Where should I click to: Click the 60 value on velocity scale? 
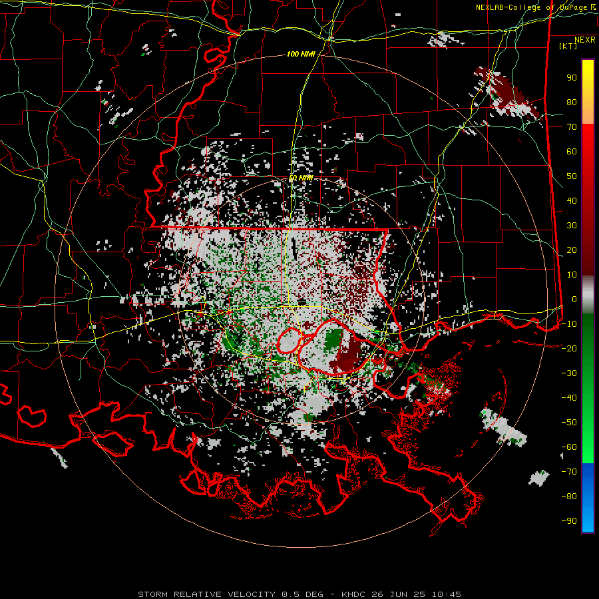click(x=572, y=152)
